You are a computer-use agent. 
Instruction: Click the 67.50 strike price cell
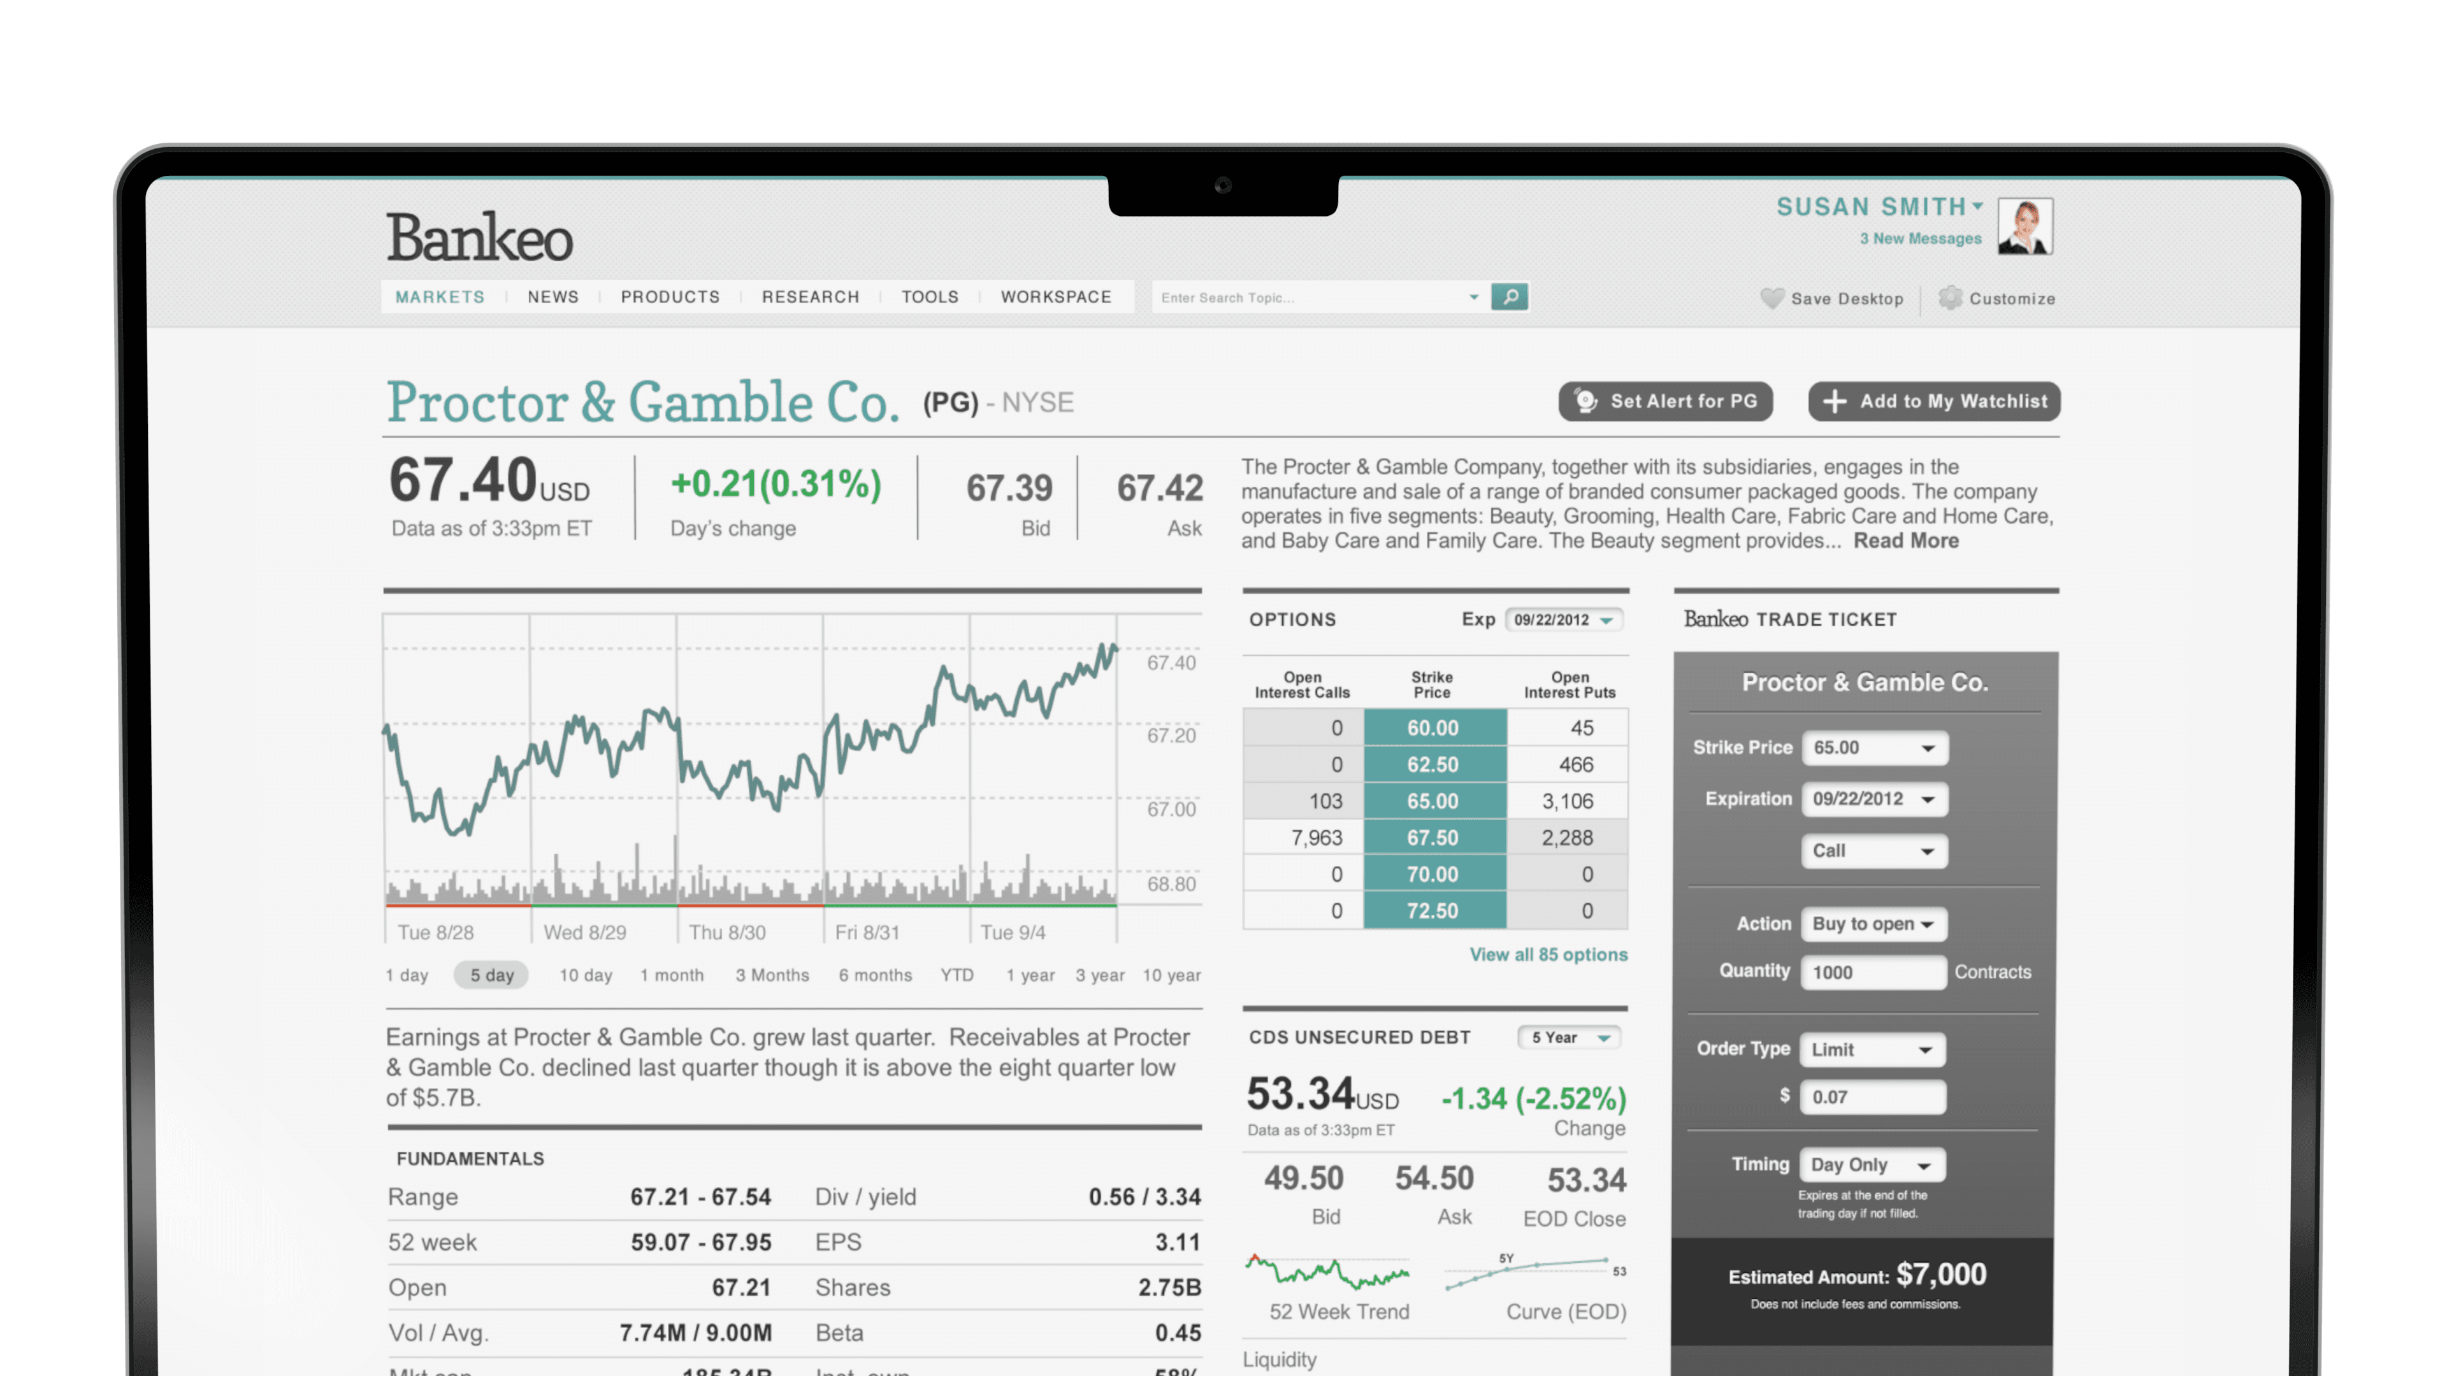coord(1434,838)
